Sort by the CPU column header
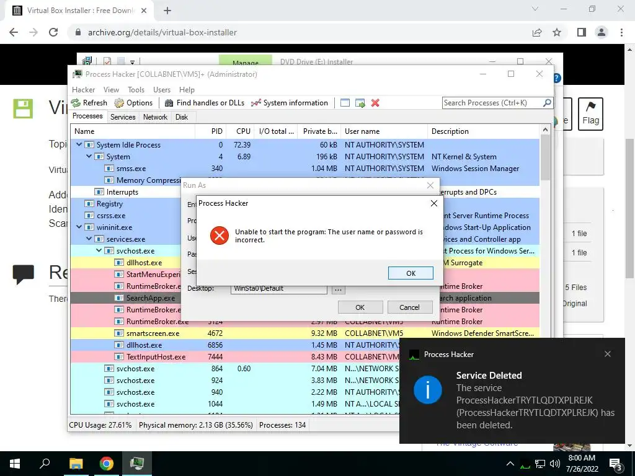This screenshot has width=635, height=476. [x=241, y=131]
